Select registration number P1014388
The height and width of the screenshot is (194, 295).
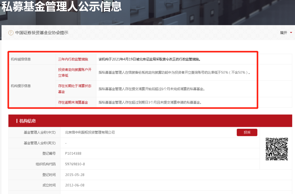point(73,153)
